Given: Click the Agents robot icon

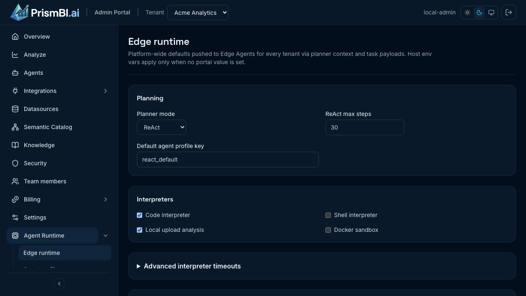Looking at the screenshot, I should point(15,73).
